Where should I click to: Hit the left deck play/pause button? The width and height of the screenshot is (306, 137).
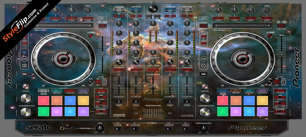click(x=26, y=112)
